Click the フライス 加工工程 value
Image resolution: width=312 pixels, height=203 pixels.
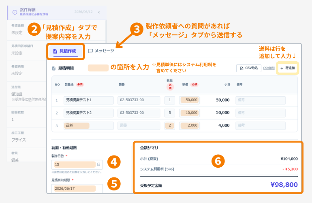[19, 140]
